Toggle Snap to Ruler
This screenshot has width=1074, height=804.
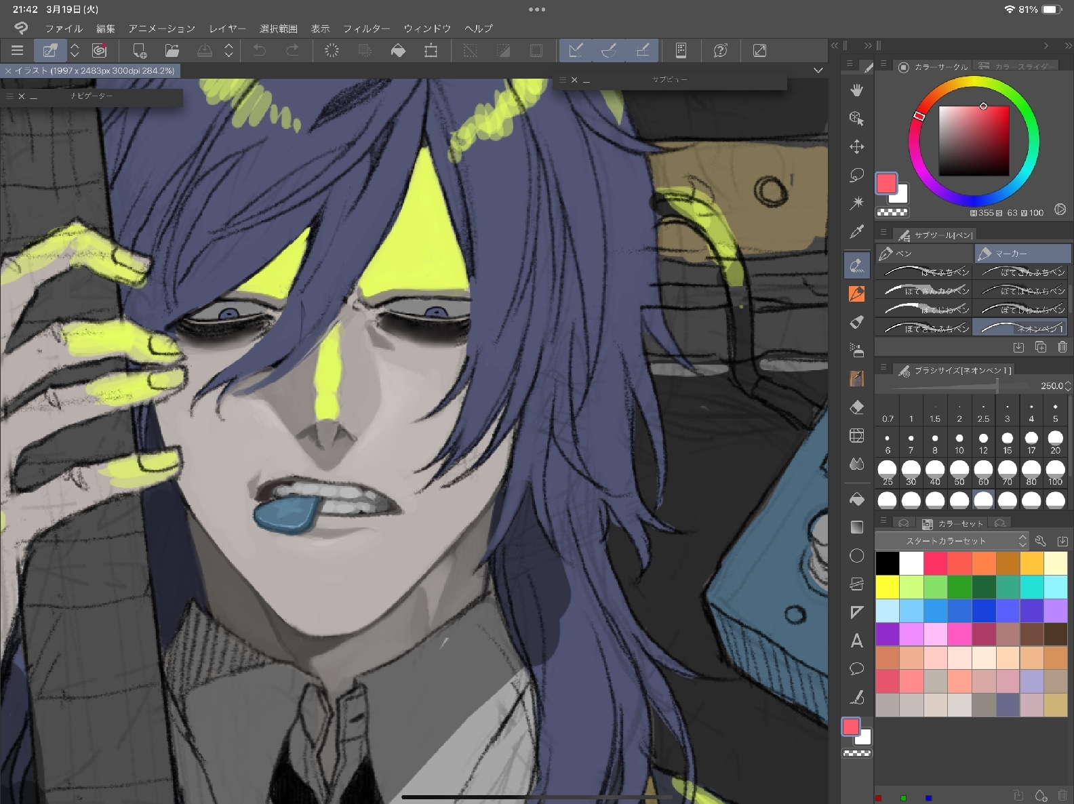coord(576,51)
